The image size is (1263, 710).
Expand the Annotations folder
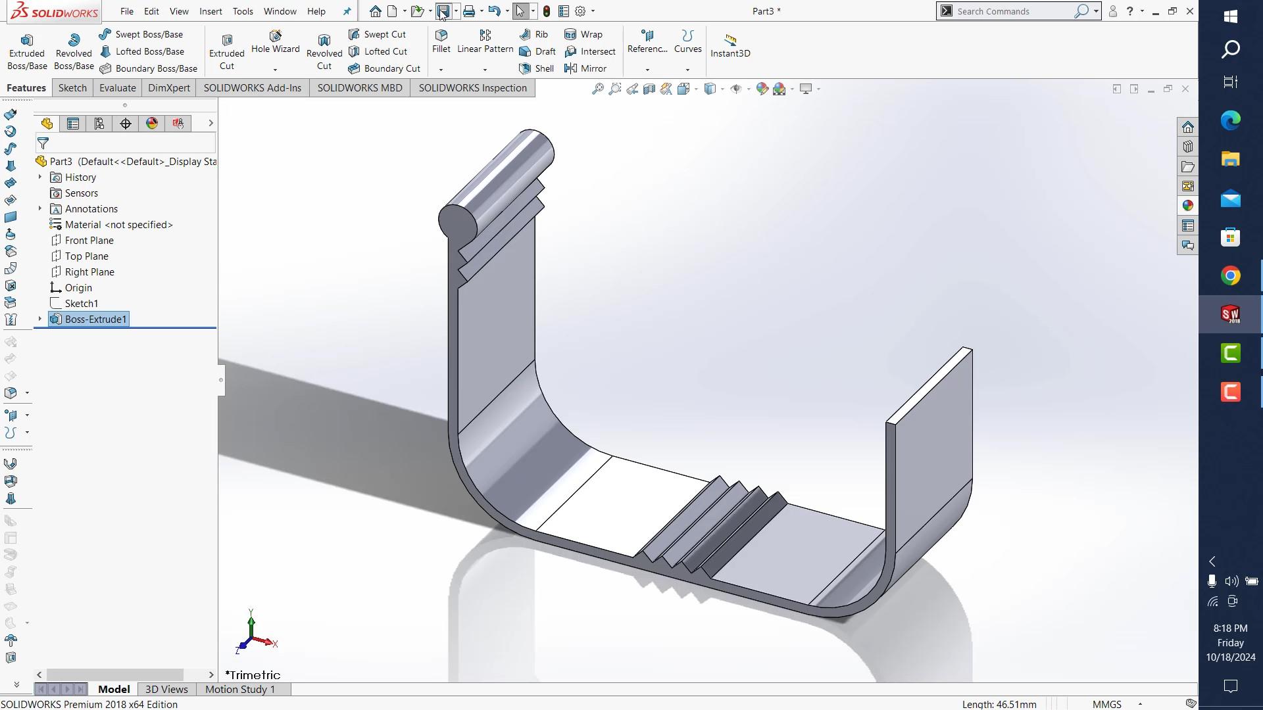click(x=40, y=209)
